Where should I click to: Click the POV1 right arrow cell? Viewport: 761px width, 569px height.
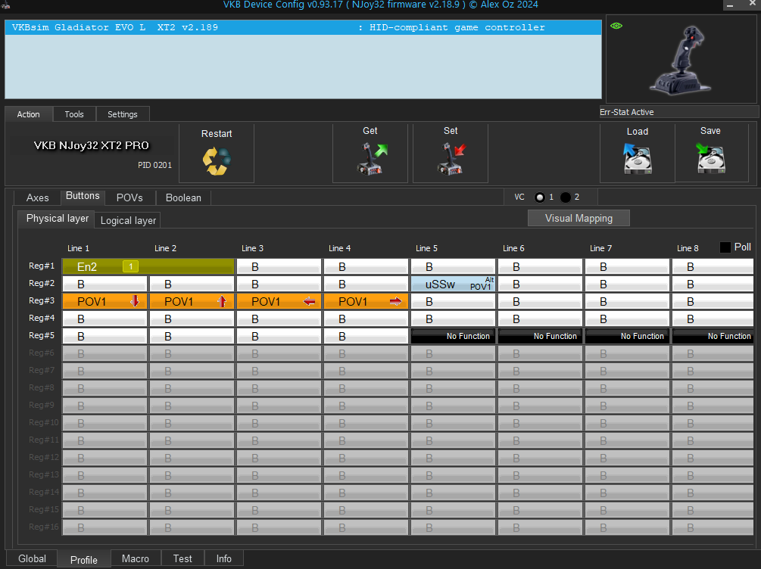coord(366,301)
